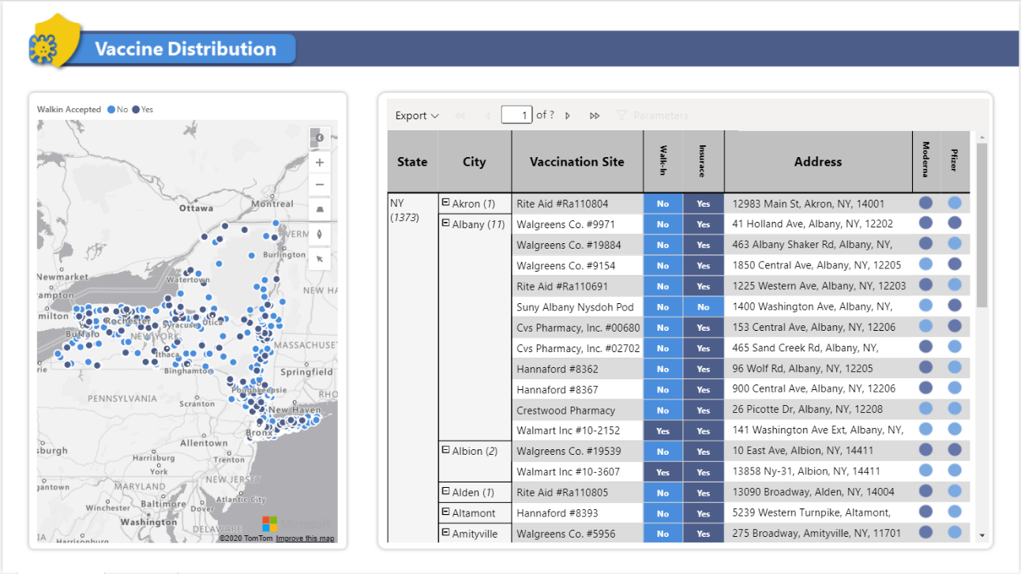This screenshot has width=1021, height=574.
Task: Click the City column header
Action: (475, 162)
